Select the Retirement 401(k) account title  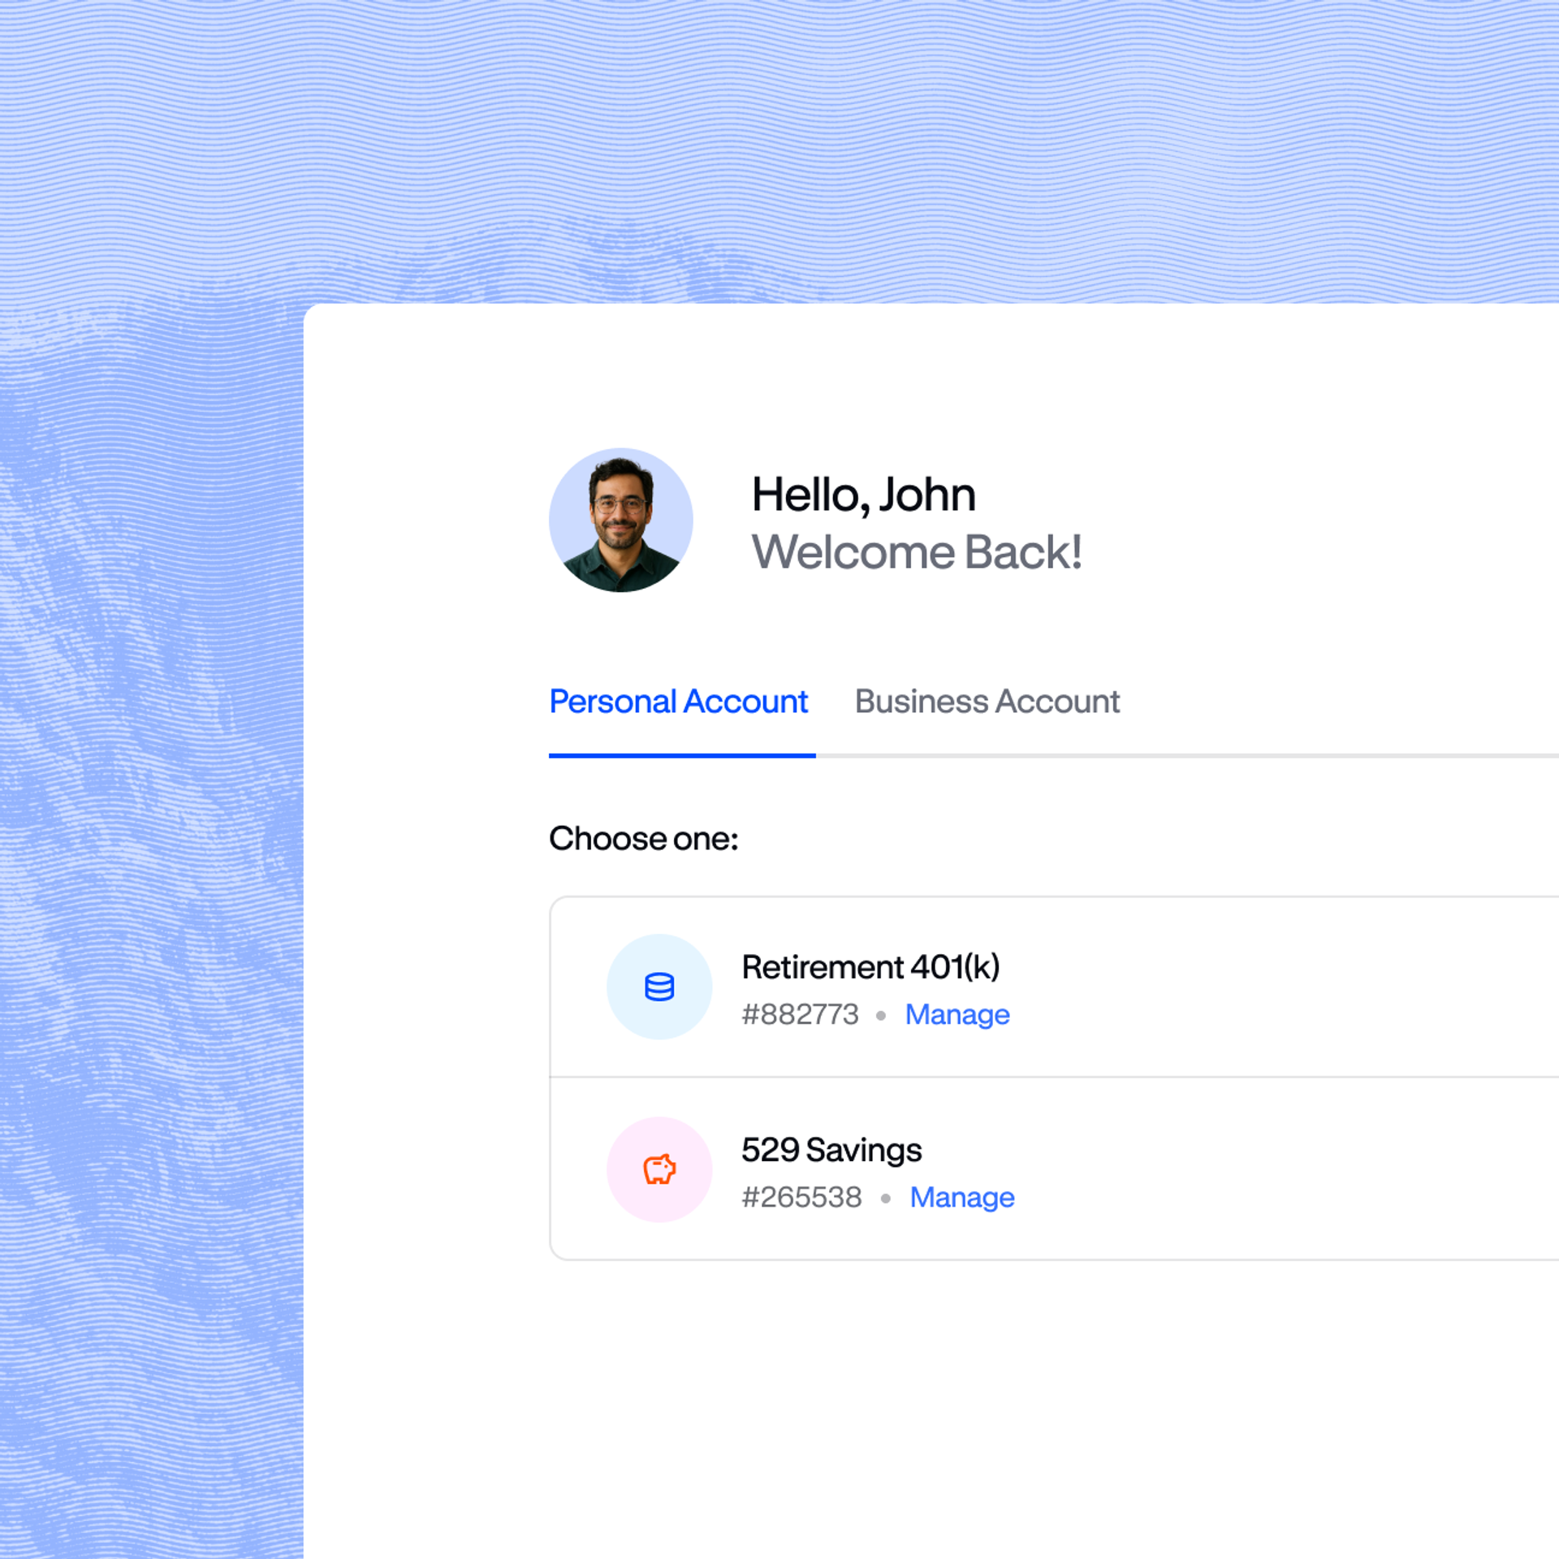pyautogui.click(x=870, y=967)
